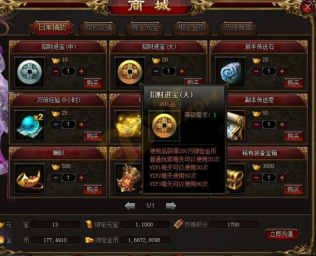Select the 喇叭 golden horn icon
316x256 pixels.
(x=30, y=178)
